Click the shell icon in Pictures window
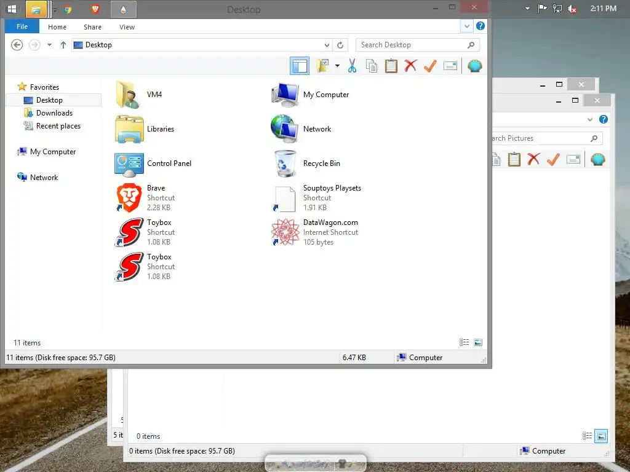Viewport: 630px width, 472px height. click(x=598, y=159)
